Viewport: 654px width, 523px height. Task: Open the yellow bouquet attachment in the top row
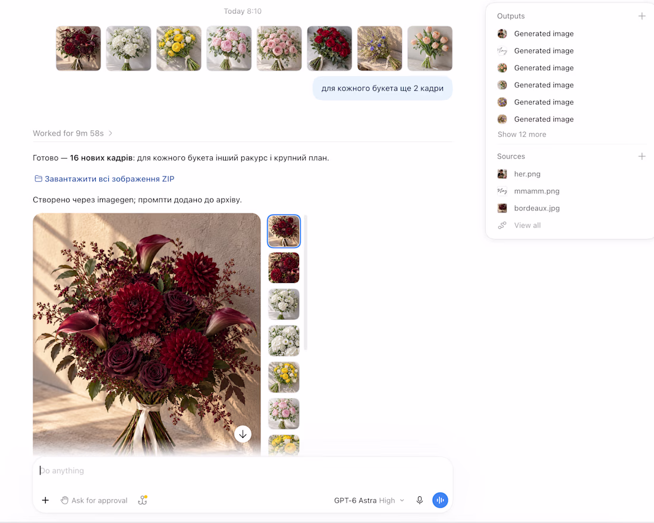[x=179, y=48]
